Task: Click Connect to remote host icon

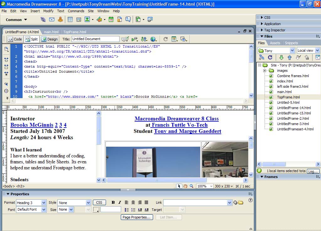Action: pos(262,57)
